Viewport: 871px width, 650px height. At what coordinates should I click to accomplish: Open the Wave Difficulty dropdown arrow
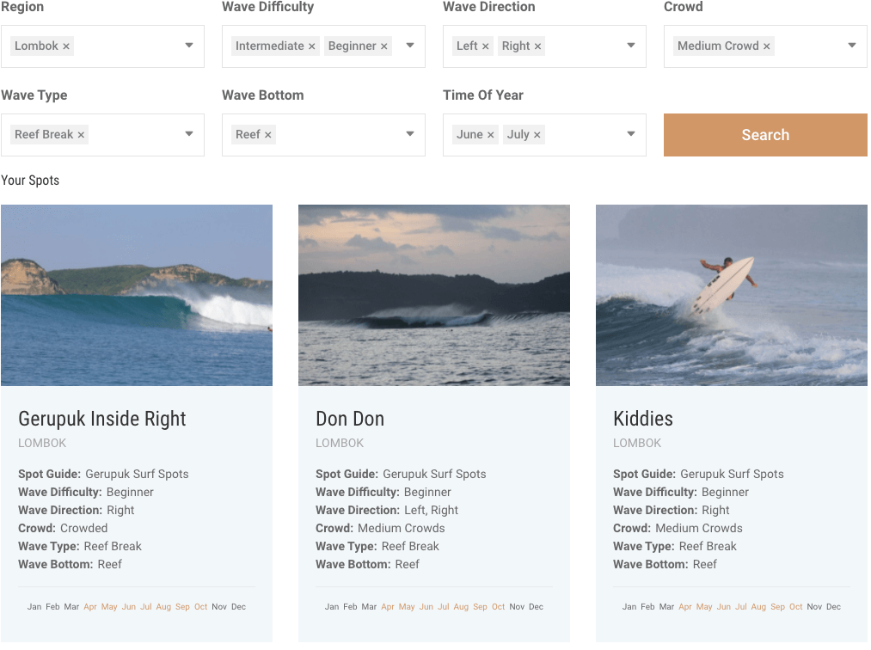click(410, 46)
